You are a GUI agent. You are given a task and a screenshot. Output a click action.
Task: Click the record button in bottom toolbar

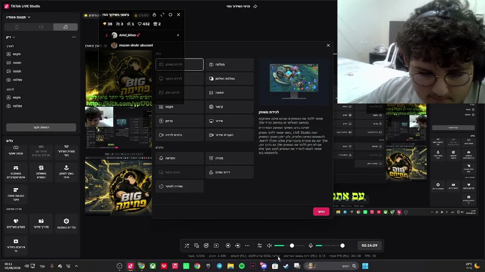(x=228, y=246)
